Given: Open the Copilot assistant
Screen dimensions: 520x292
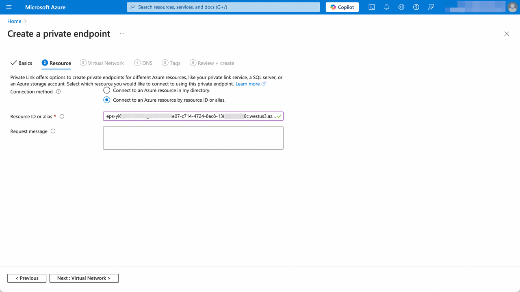Looking at the screenshot, I should pos(342,7).
